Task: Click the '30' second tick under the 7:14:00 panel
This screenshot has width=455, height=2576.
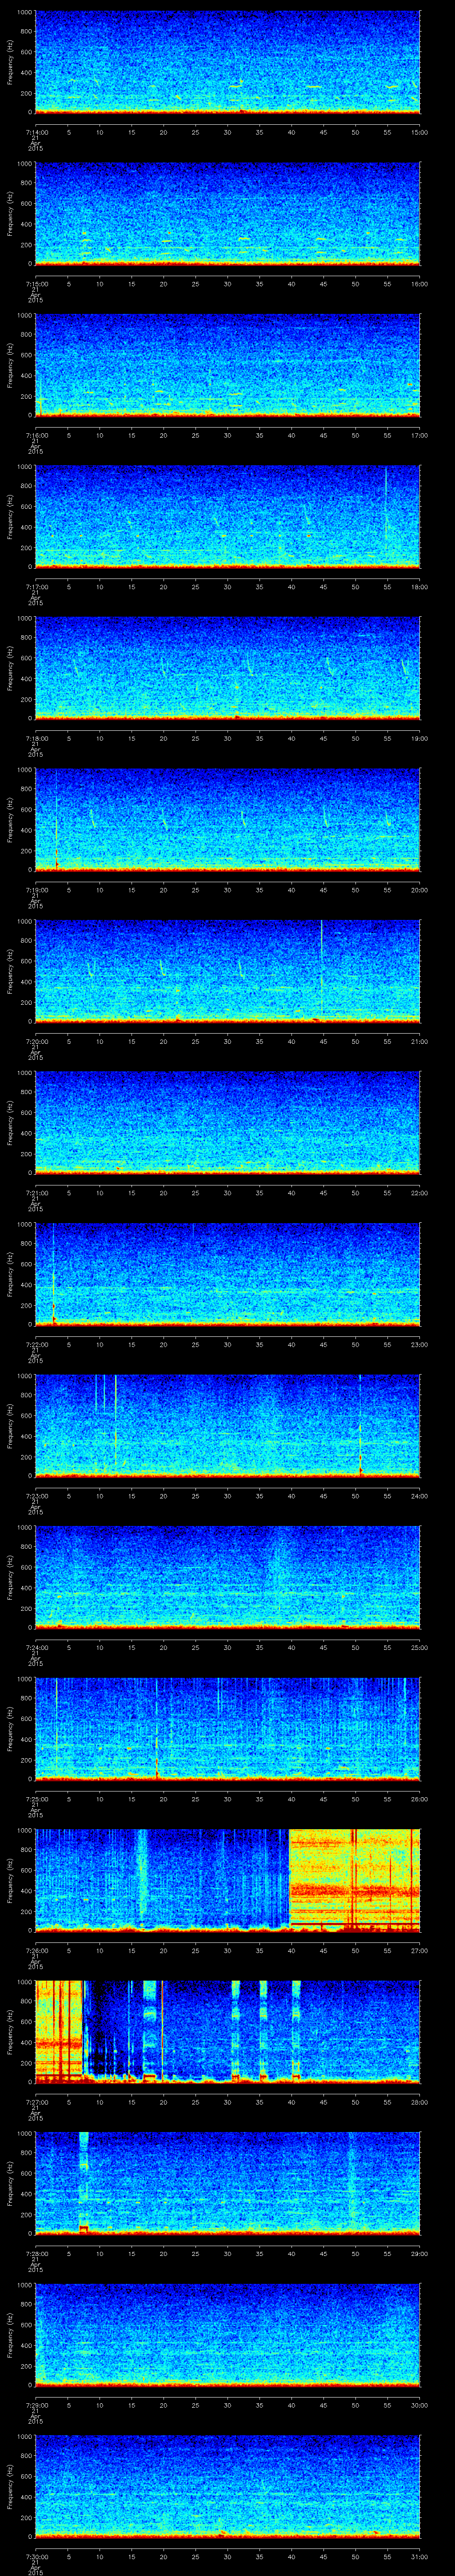Action: [x=227, y=132]
